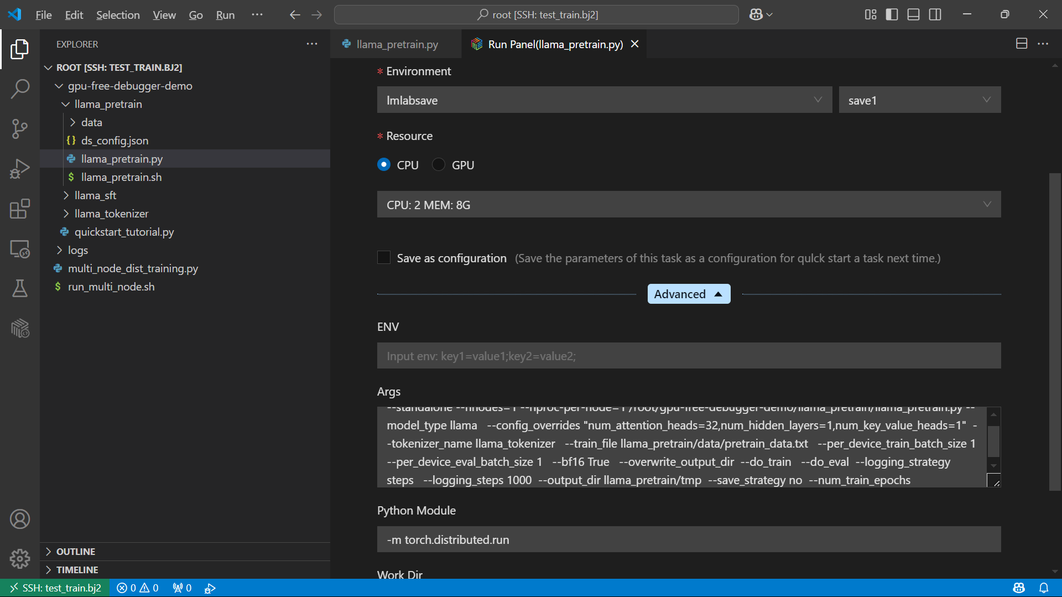The height and width of the screenshot is (597, 1062).
Task: Open the CPU: 2 MEM: 8G dropdown
Action: (689, 205)
